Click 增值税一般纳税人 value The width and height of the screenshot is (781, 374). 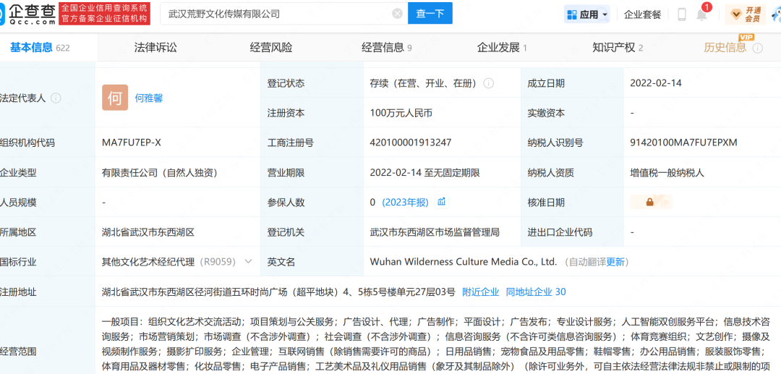tap(667, 173)
